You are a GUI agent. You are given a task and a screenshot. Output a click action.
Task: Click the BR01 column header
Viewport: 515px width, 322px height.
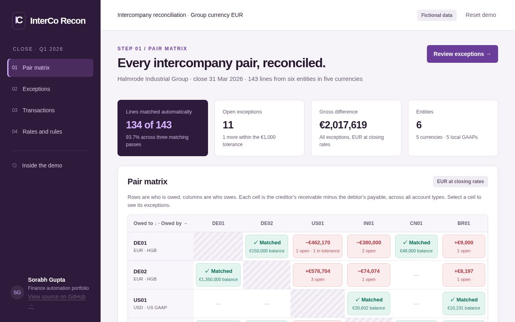[x=463, y=223]
